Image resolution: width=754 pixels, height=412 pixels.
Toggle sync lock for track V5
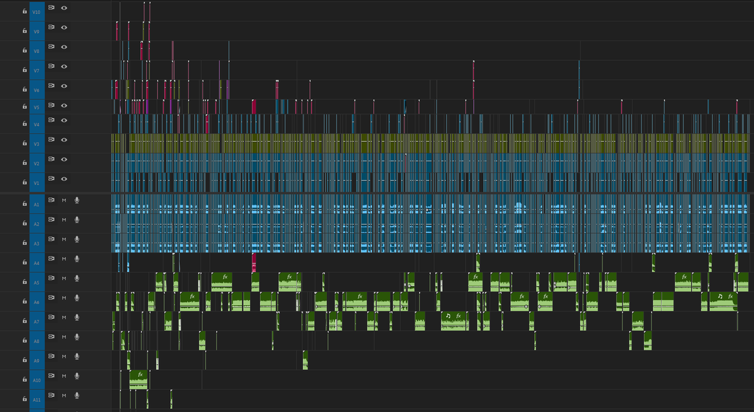click(x=52, y=105)
